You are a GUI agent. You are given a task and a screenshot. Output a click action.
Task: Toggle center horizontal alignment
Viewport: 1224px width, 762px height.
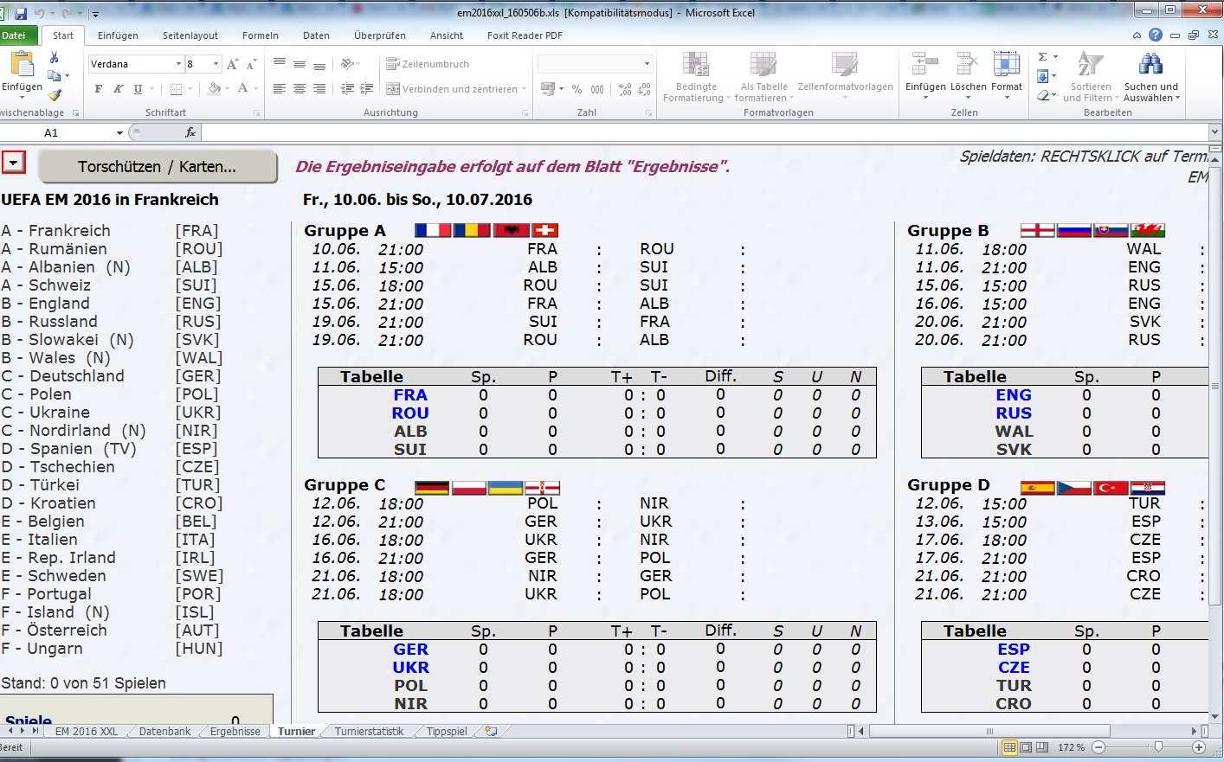pos(300,89)
